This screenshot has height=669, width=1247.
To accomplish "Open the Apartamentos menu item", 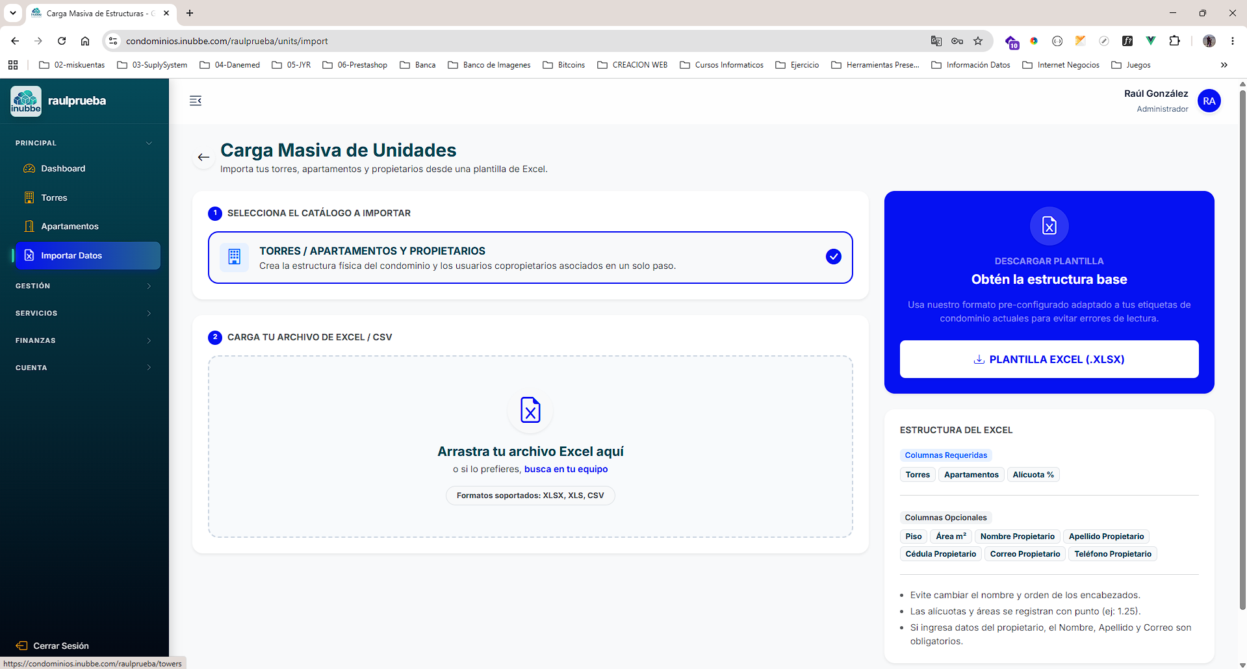I will point(88,226).
